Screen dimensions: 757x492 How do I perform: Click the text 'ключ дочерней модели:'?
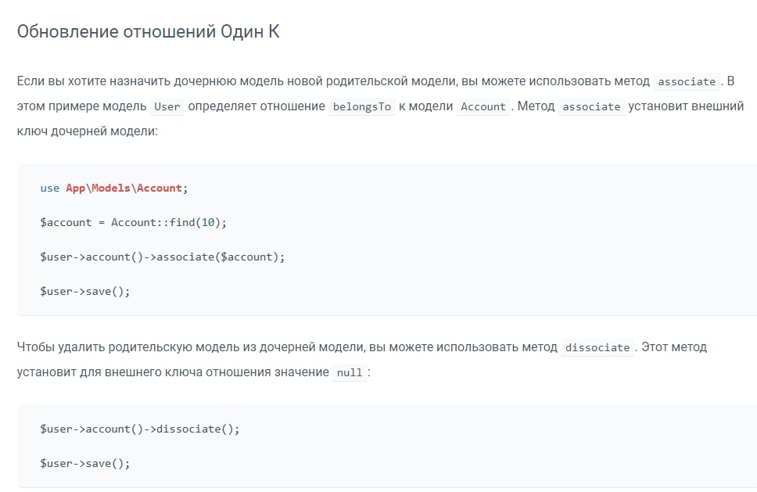click(88, 131)
